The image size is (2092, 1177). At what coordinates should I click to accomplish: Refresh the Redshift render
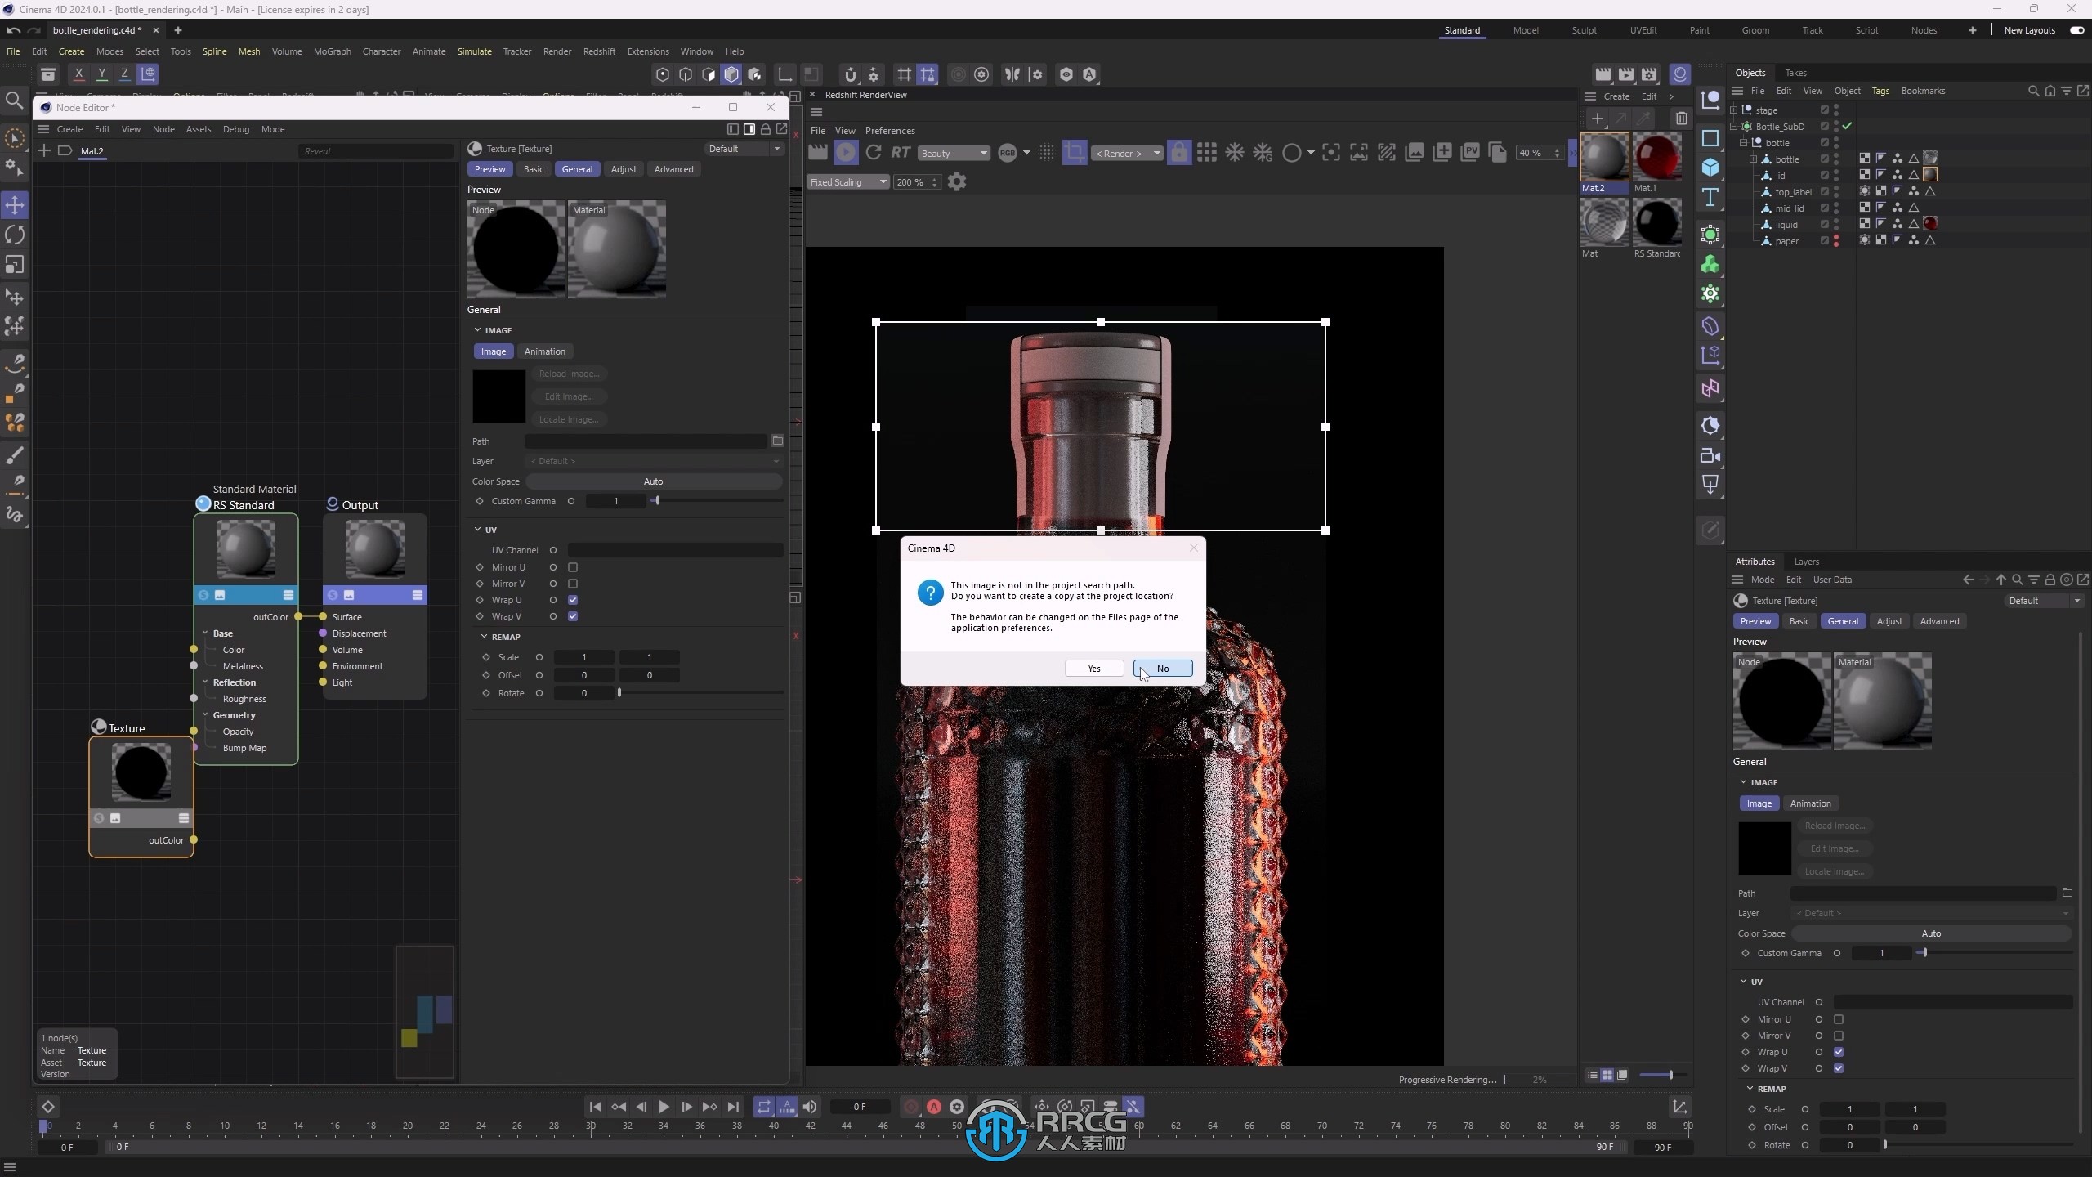click(873, 153)
